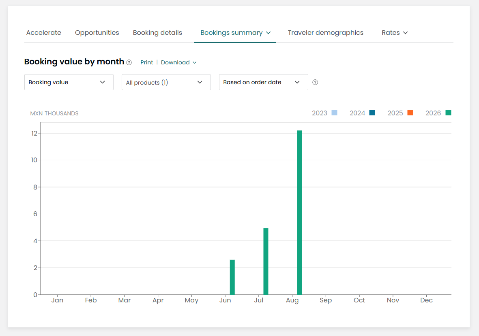Click the July bar in the chart
This screenshot has width=479, height=336.
[266, 261]
